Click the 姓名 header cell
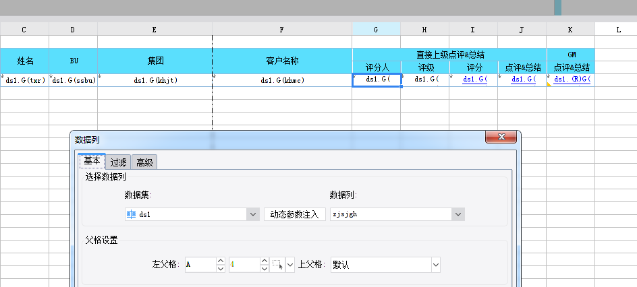 tap(24, 61)
